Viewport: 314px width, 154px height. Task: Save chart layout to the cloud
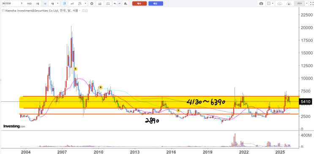(x=289, y=4)
